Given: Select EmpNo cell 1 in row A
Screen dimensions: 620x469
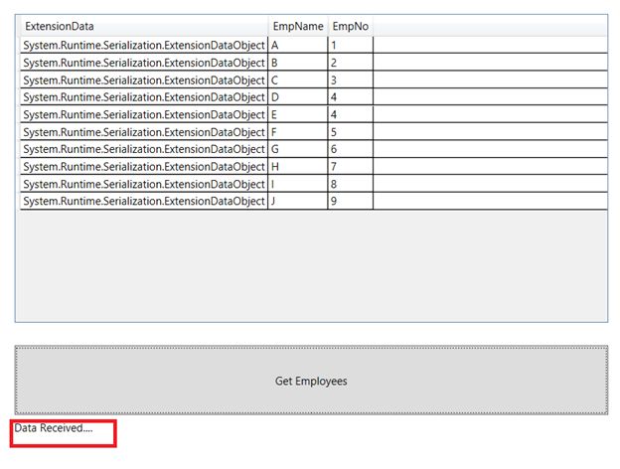Looking at the screenshot, I should click(x=351, y=45).
